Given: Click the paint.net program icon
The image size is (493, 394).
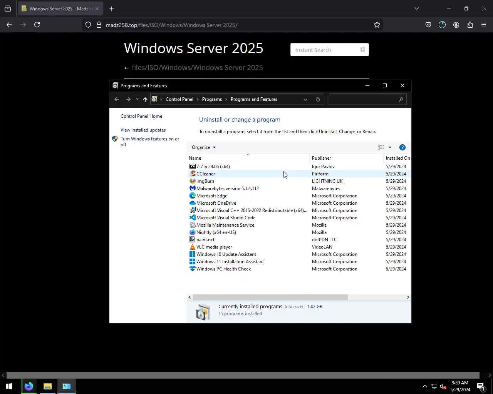Looking at the screenshot, I should click(x=193, y=240).
